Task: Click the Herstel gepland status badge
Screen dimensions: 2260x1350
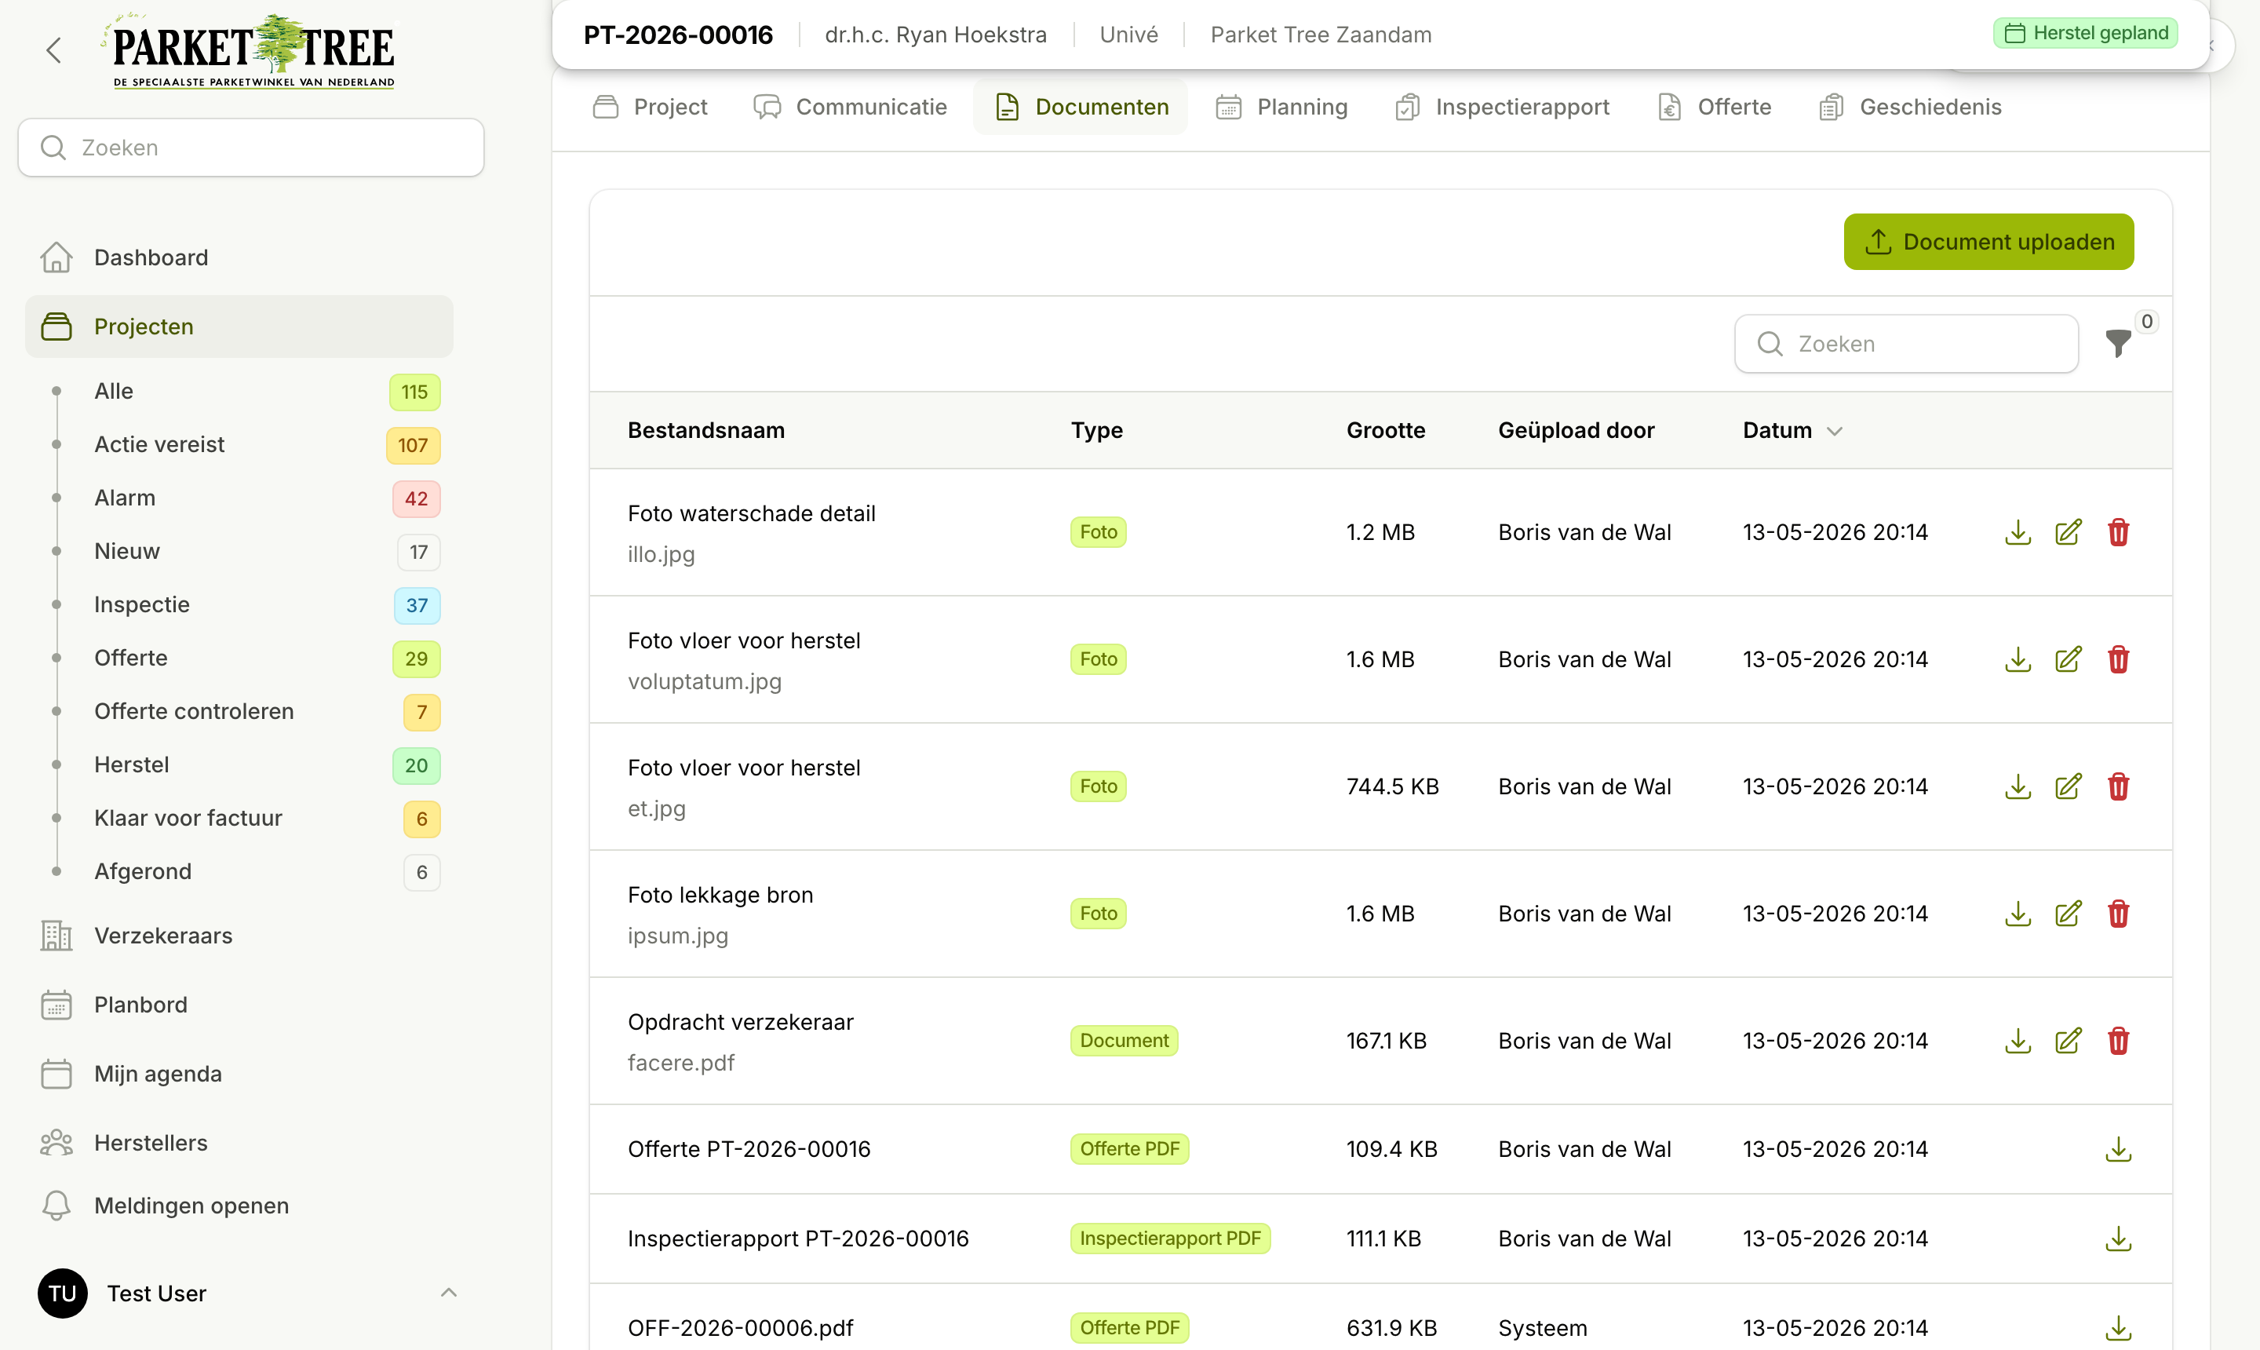Action: (x=2085, y=34)
